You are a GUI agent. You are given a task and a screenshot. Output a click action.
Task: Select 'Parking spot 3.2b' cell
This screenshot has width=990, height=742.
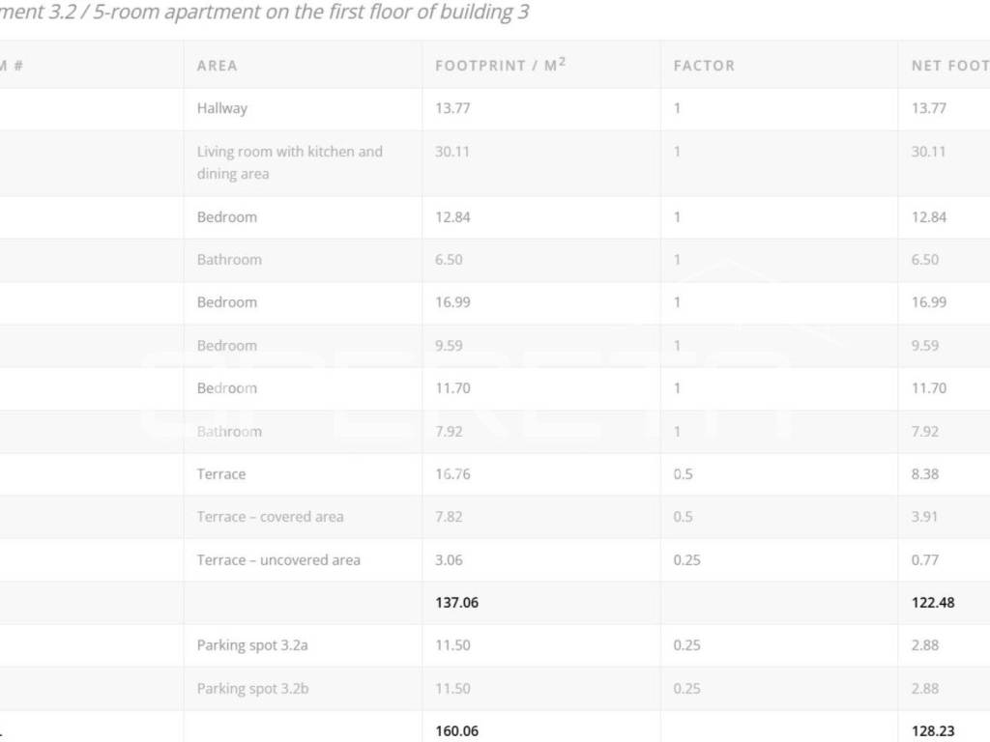(252, 688)
